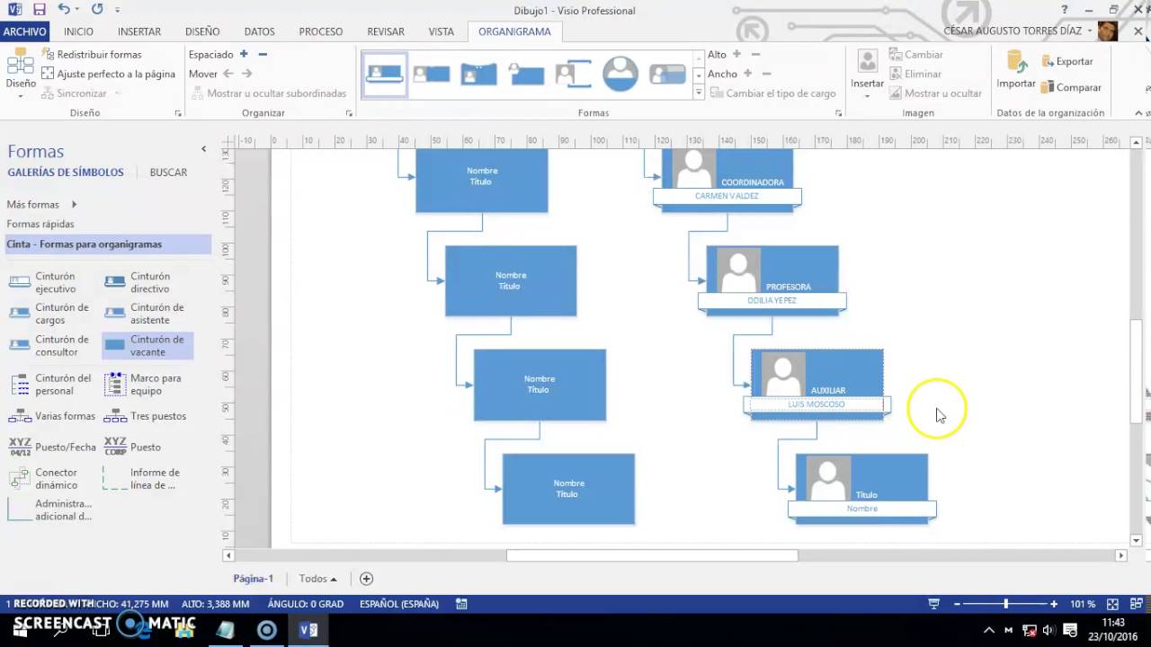Open the ARCHIVO tab

coord(24,31)
